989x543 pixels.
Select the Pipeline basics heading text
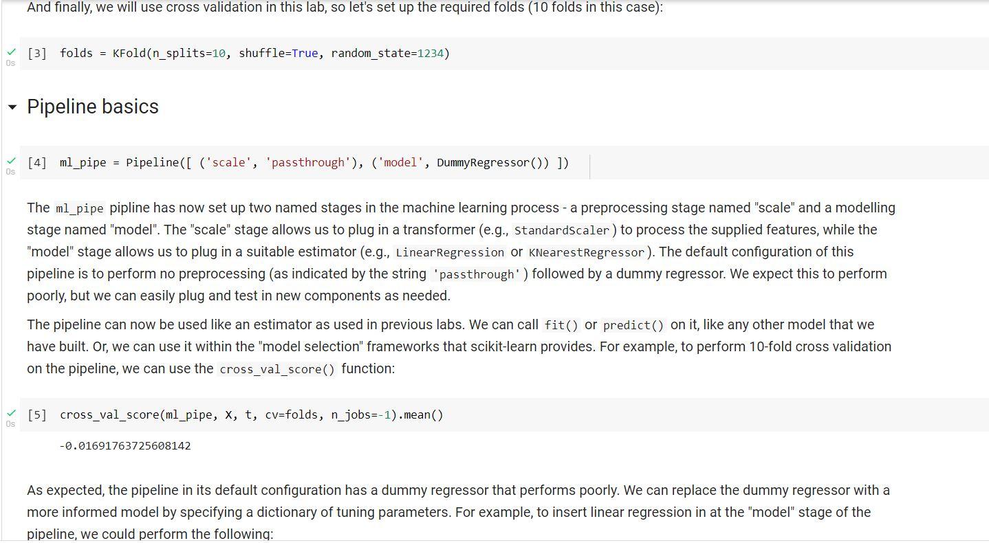tap(92, 107)
